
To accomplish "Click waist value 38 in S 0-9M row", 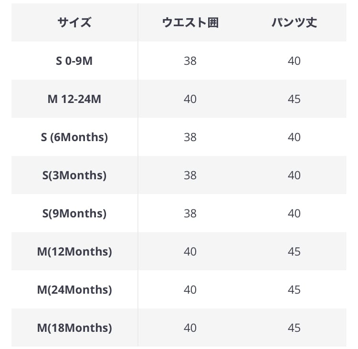I will [190, 61].
